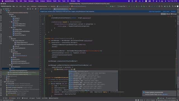Open the app run configuration dropdown
The image size is (179, 101).
point(112,6)
